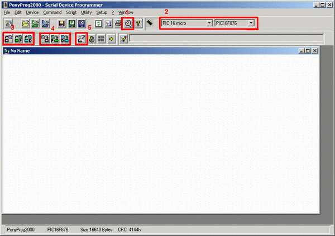Click the No Name window system icon
This screenshot has width=335, height=236.
coord(7,51)
